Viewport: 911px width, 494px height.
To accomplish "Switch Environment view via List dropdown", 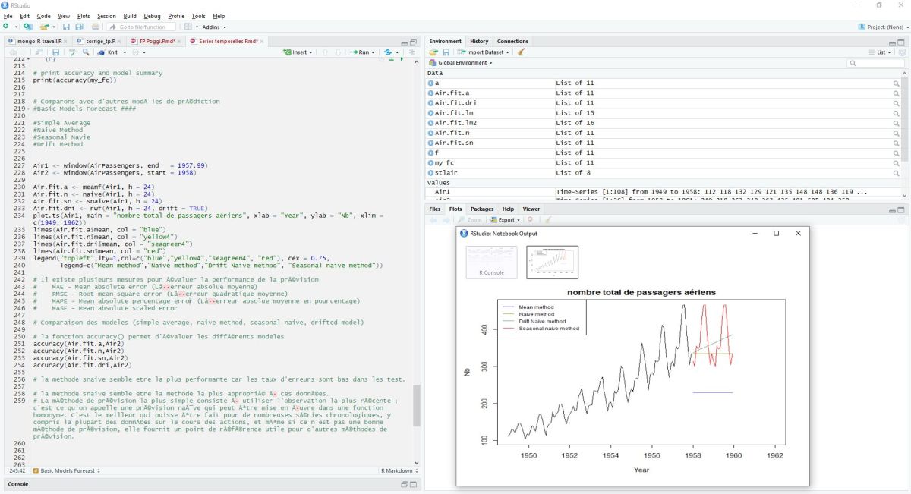I will (x=880, y=52).
